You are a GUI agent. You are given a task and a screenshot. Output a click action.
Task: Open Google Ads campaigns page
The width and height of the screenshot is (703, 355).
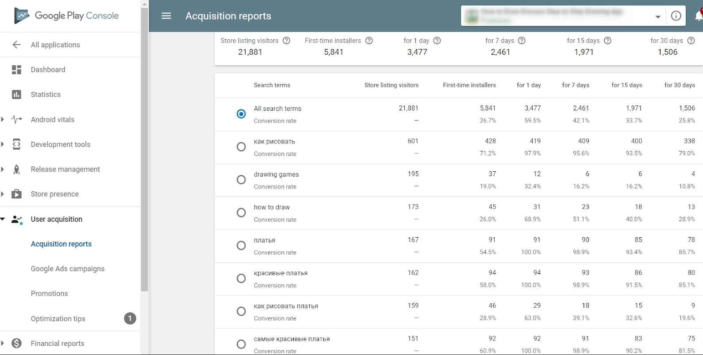(68, 268)
